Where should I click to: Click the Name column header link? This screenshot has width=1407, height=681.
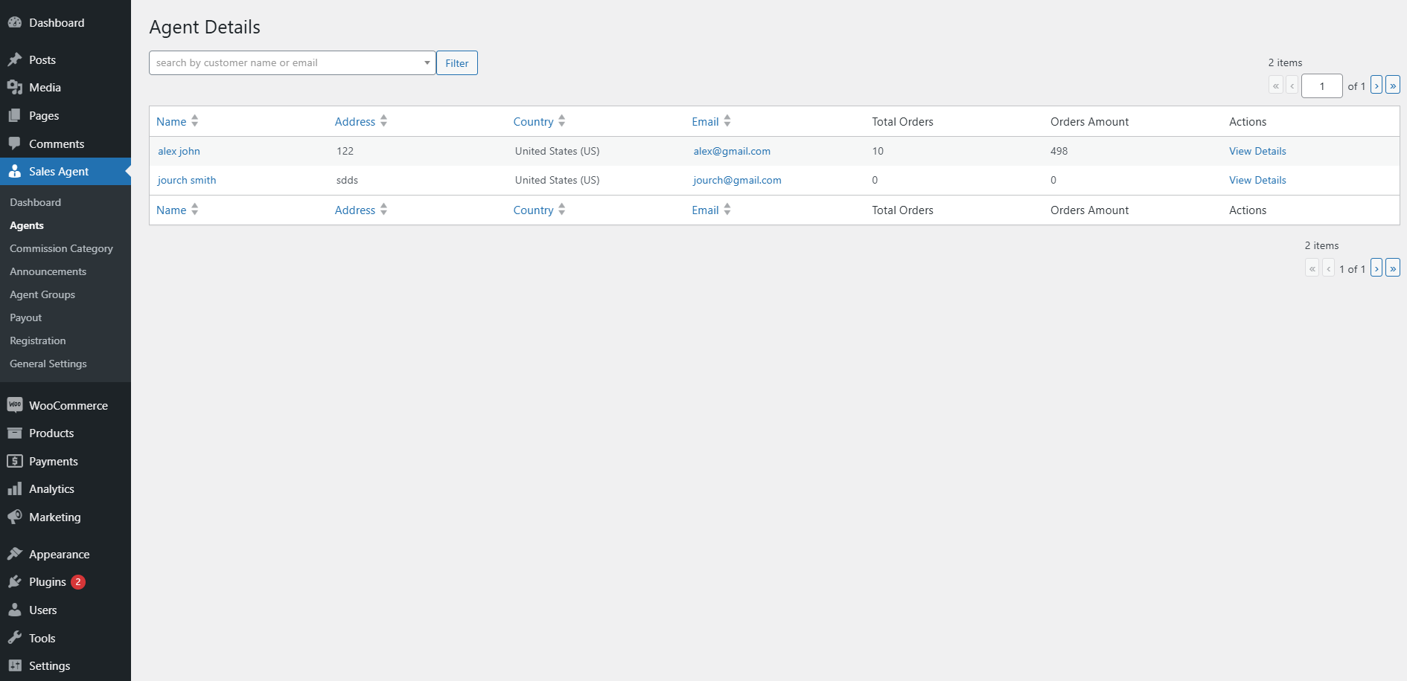pos(171,122)
